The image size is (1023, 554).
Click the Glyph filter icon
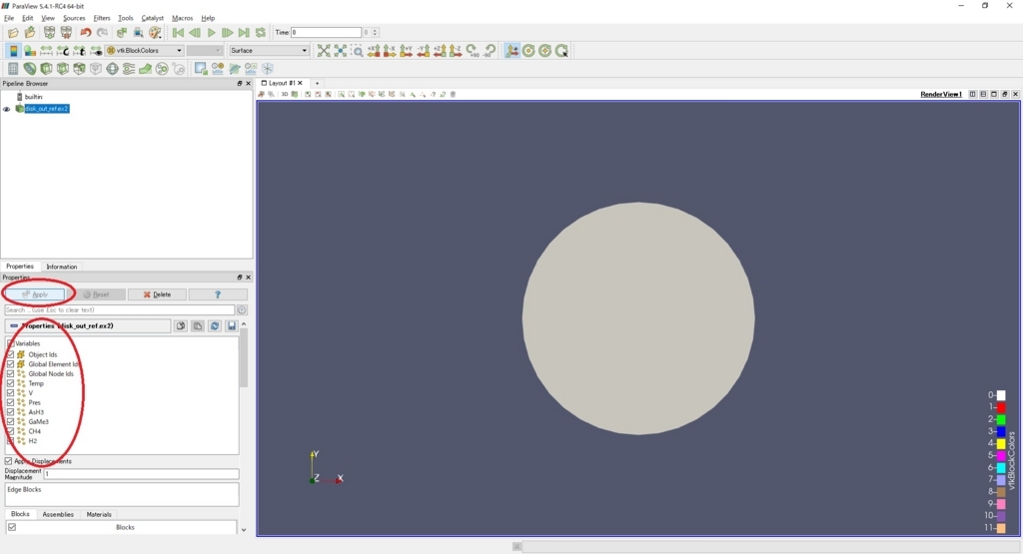click(112, 69)
